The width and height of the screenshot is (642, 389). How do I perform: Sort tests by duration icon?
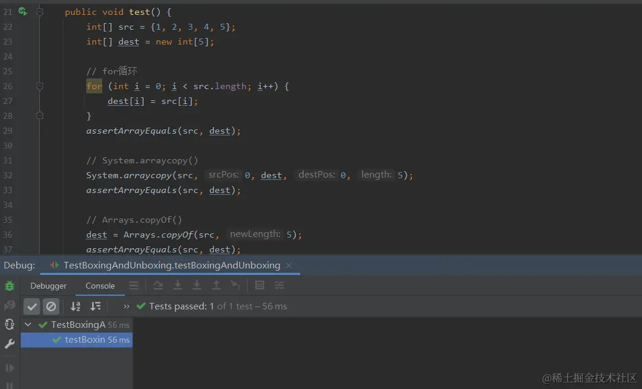95,306
